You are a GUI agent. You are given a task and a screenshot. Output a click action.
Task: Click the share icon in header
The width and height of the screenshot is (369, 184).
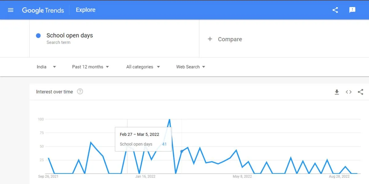[x=335, y=10]
